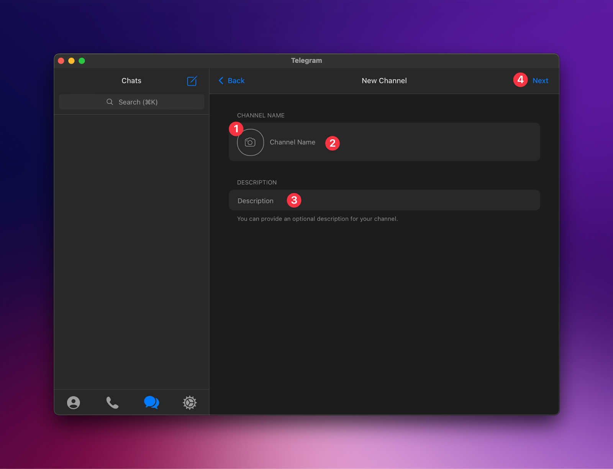Viewport: 613px width, 469px height.
Task: Maximize the window using the green button
Action: pos(82,61)
